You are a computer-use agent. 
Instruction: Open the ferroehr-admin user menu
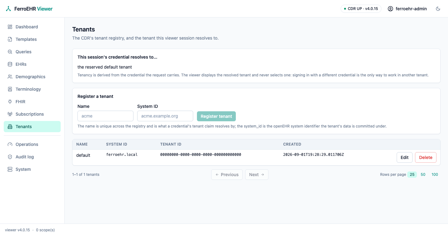pos(407,9)
